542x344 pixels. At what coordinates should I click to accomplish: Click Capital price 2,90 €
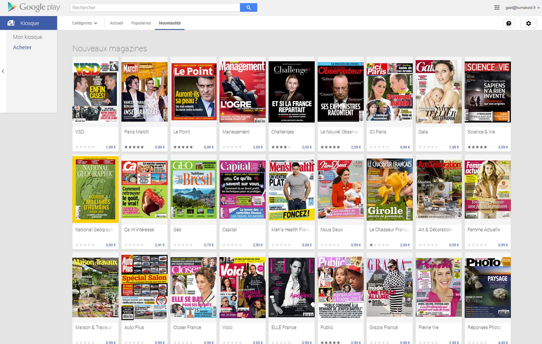coord(258,245)
